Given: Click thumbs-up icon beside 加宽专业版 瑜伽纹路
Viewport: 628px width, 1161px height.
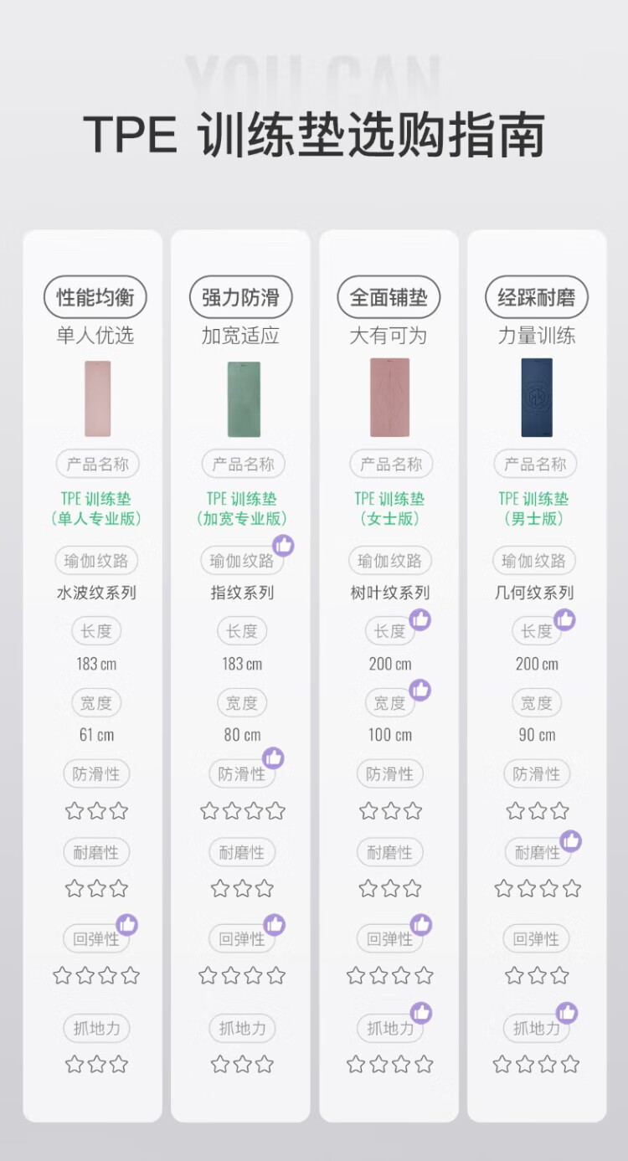Looking at the screenshot, I should [283, 546].
